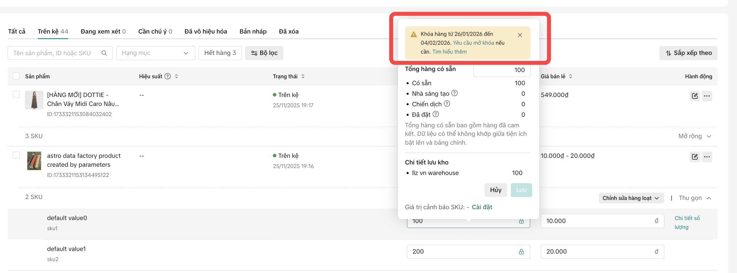The height and width of the screenshot is (273, 737).
Task: Expand DOTTIE SKUs with Mở rộng
Action: coord(695,136)
